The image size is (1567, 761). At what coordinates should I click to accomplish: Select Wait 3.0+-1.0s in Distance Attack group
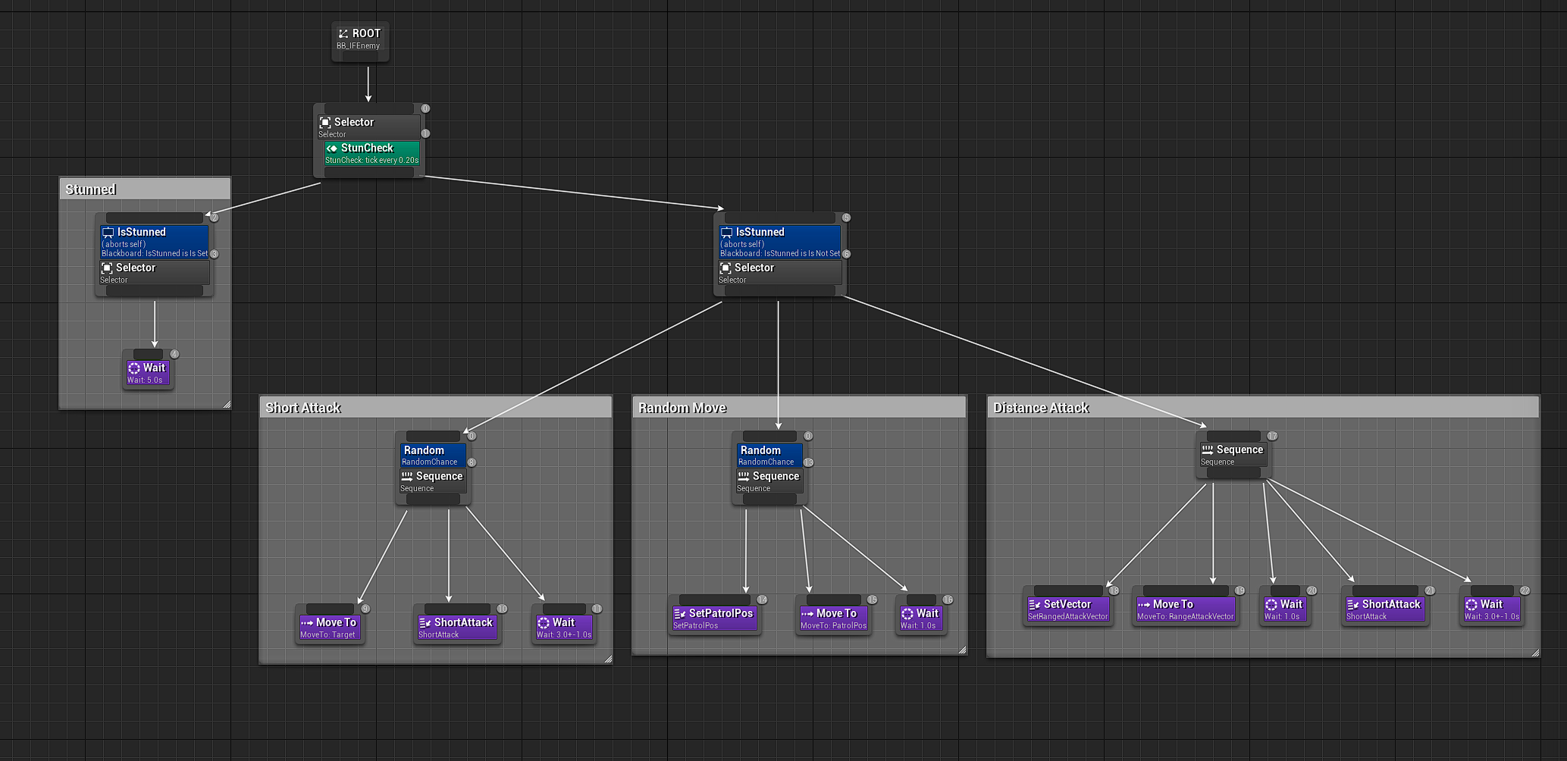1493,609
